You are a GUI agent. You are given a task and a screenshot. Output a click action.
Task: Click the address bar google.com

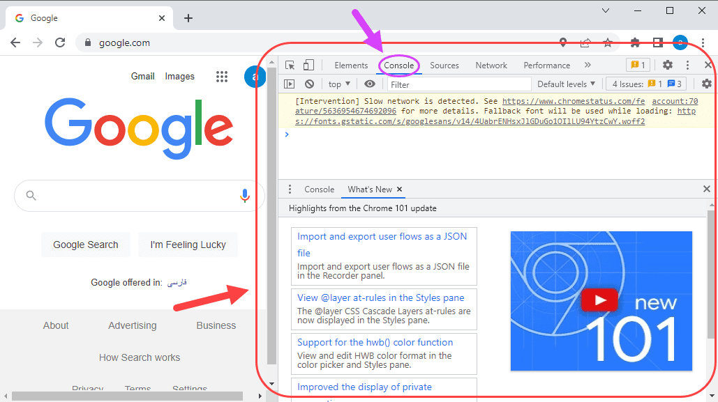click(124, 43)
